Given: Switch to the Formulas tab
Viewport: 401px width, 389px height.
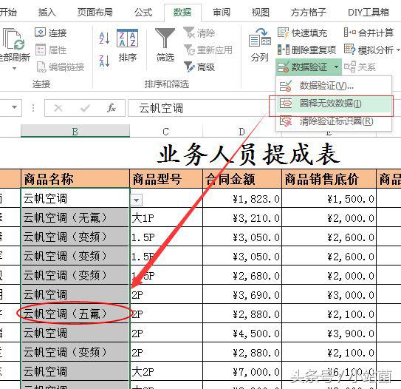Looking at the screenshot, I should point(143,12).
